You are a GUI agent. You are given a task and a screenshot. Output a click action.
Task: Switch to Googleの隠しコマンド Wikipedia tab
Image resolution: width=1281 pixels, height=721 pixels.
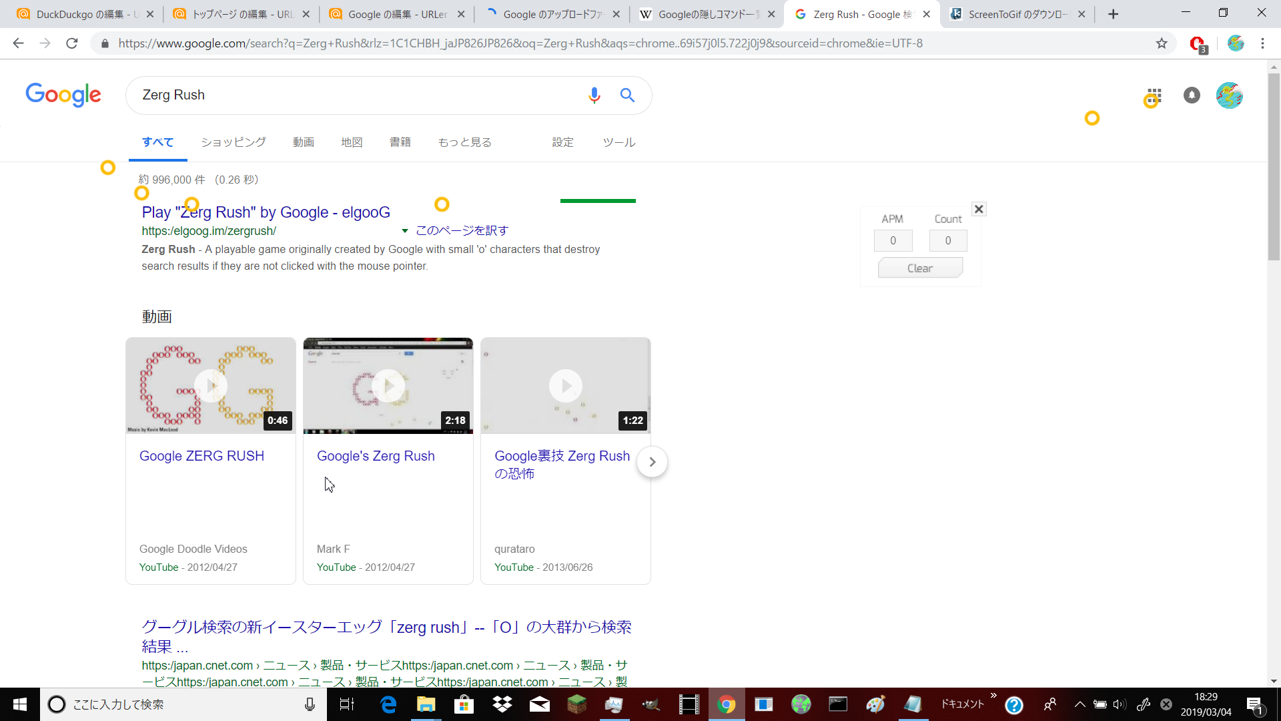pyautogui.click(x=709, y=14)
